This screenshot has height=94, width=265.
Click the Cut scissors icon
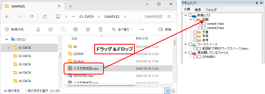38,29
